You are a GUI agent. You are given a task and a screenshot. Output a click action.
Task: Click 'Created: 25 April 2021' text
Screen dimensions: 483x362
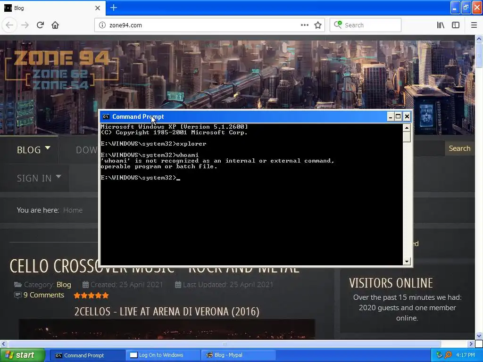coord(126,285)
